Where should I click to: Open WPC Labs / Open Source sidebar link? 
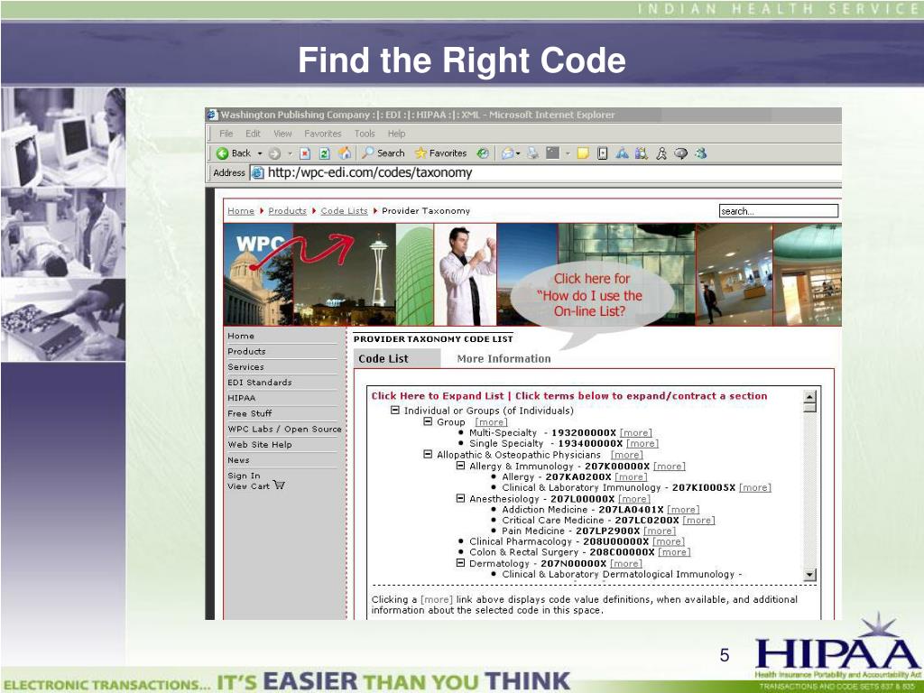point(284,429)
